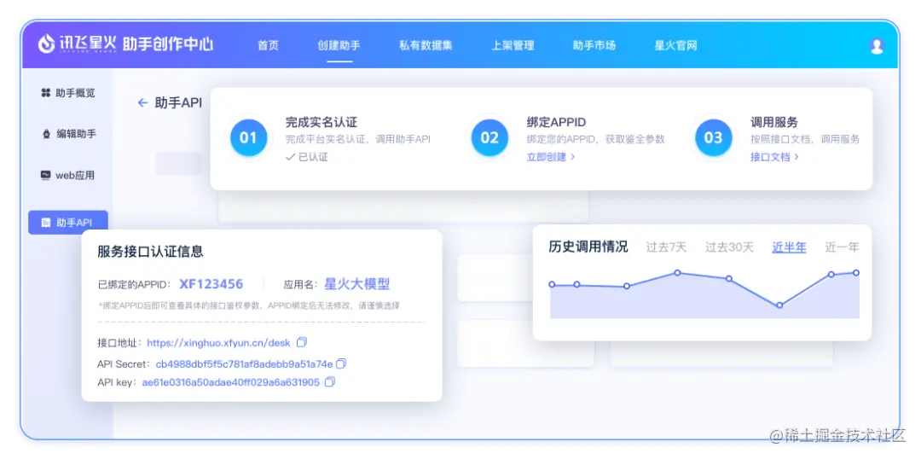
Task: Click the 完成实名认证 step title
Action: click(321, 122)
